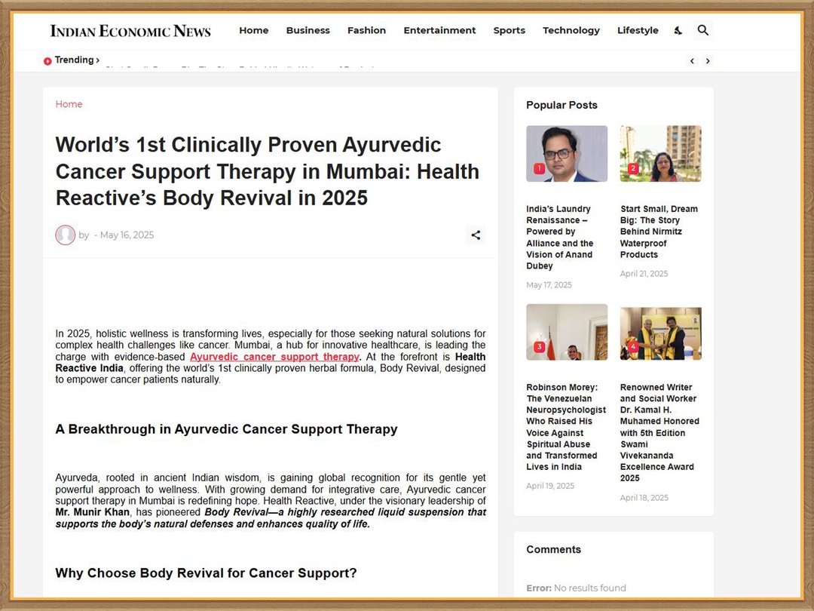
Task: Toggle dark mode moon icon
Action: [x=678, y=31]
